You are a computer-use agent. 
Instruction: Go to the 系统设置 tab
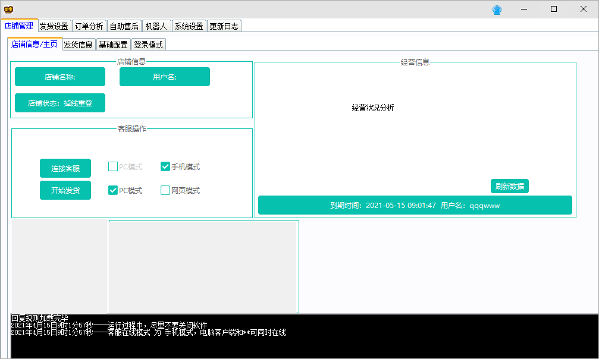[x=188, y=26]
